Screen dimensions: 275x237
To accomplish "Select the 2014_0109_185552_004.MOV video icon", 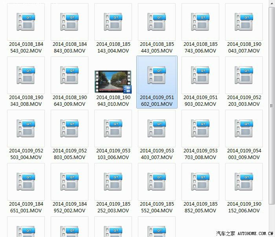I will [157, 182].
